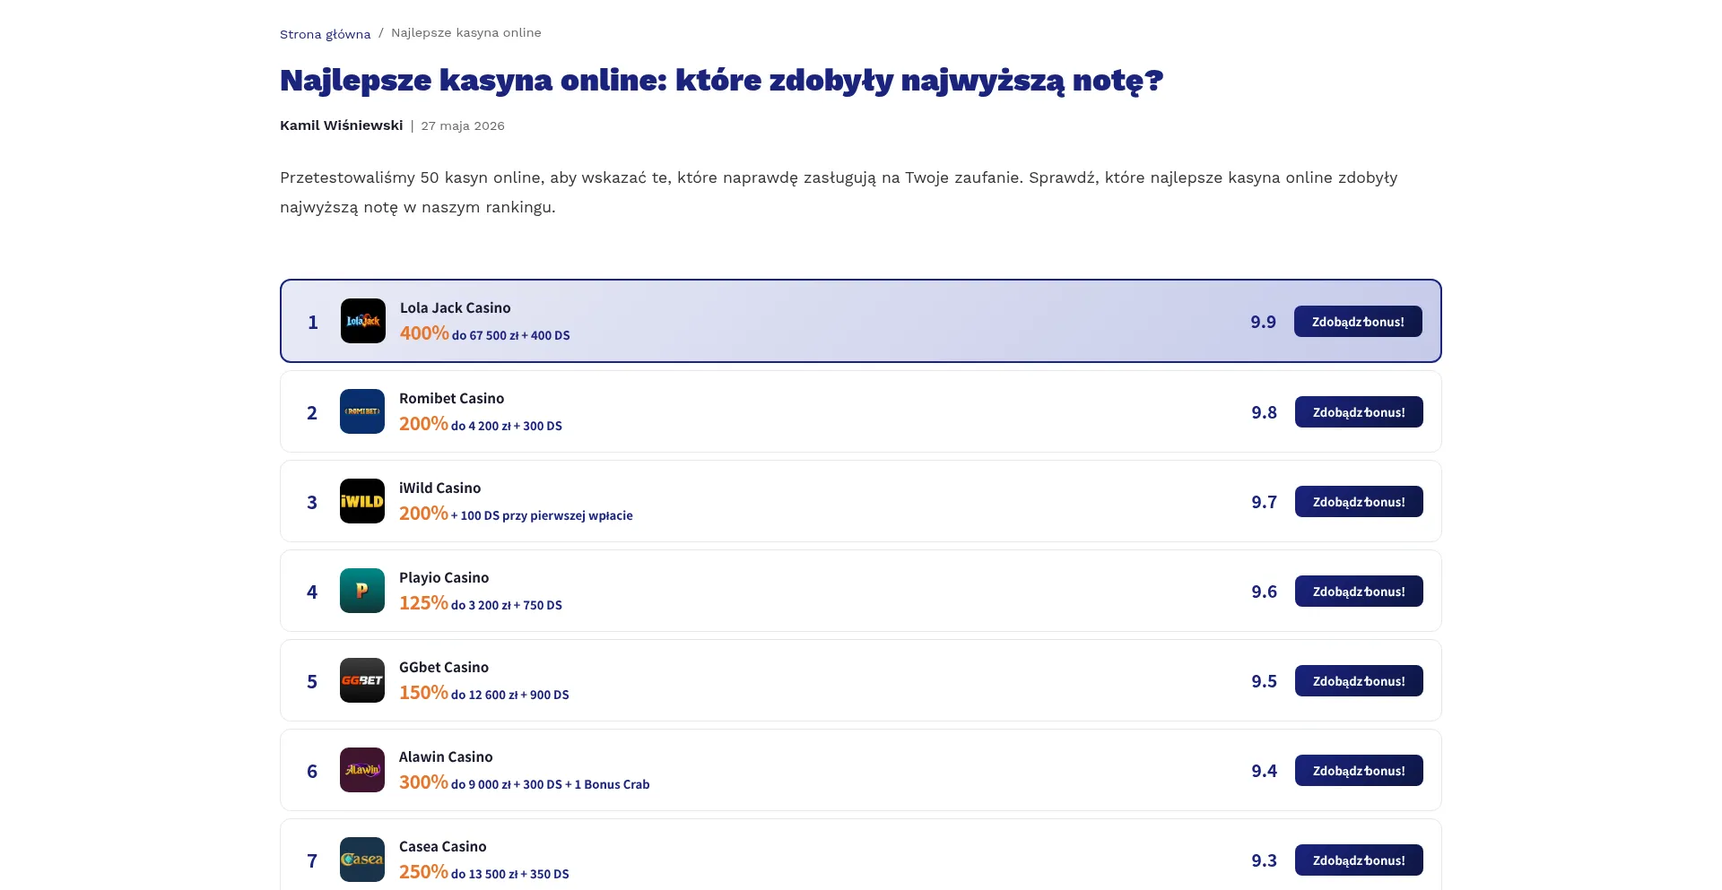Screen dimensions: 1722x890
Task: Click the 9.3 rating score
Action: pos(1264,860)
